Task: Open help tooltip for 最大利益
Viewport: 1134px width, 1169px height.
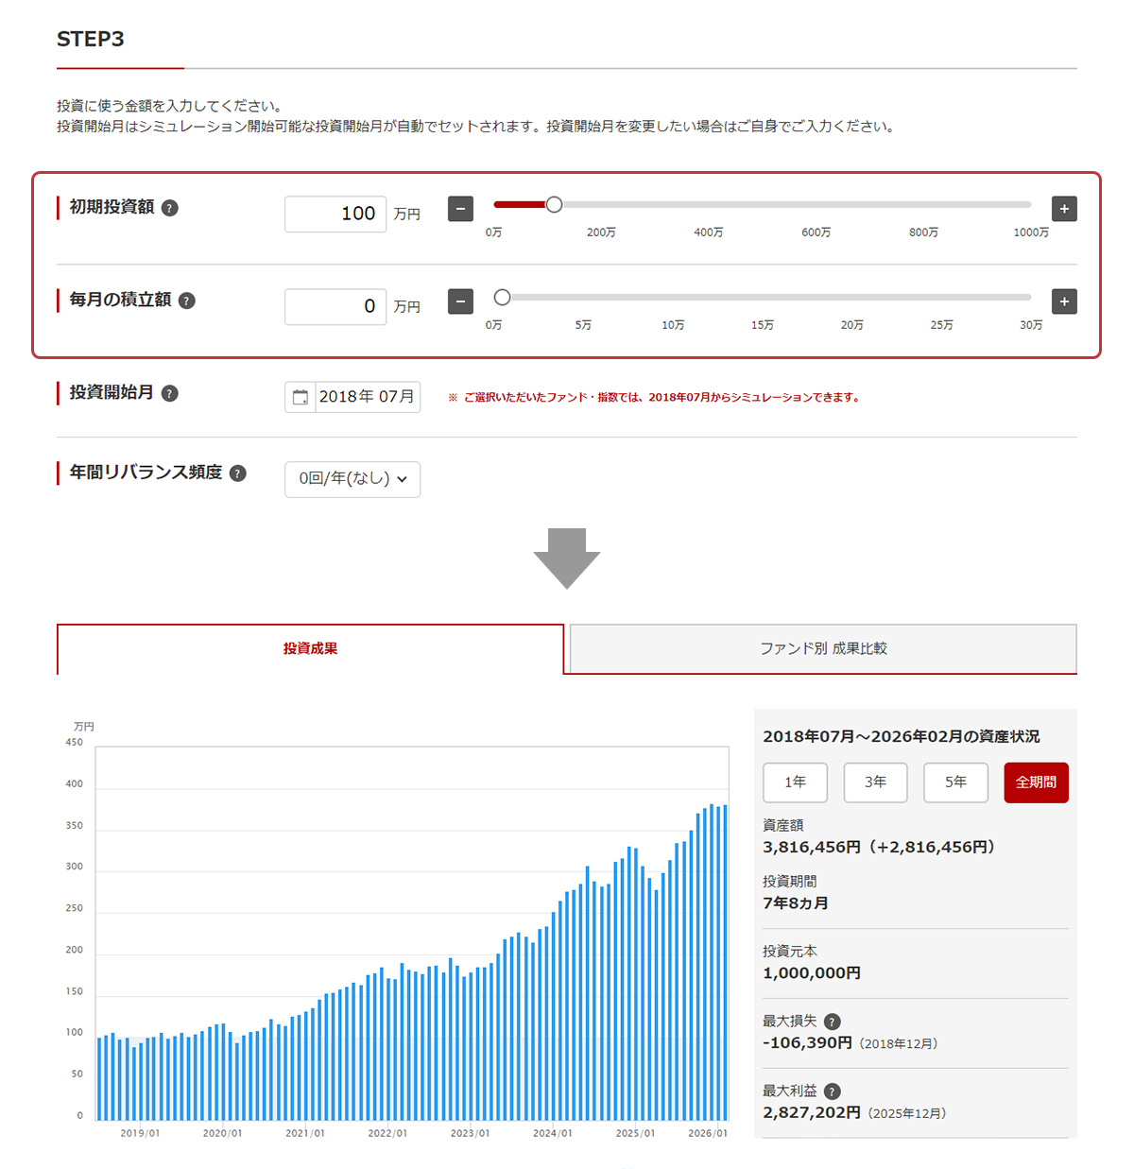Action: pos(832,1092)
